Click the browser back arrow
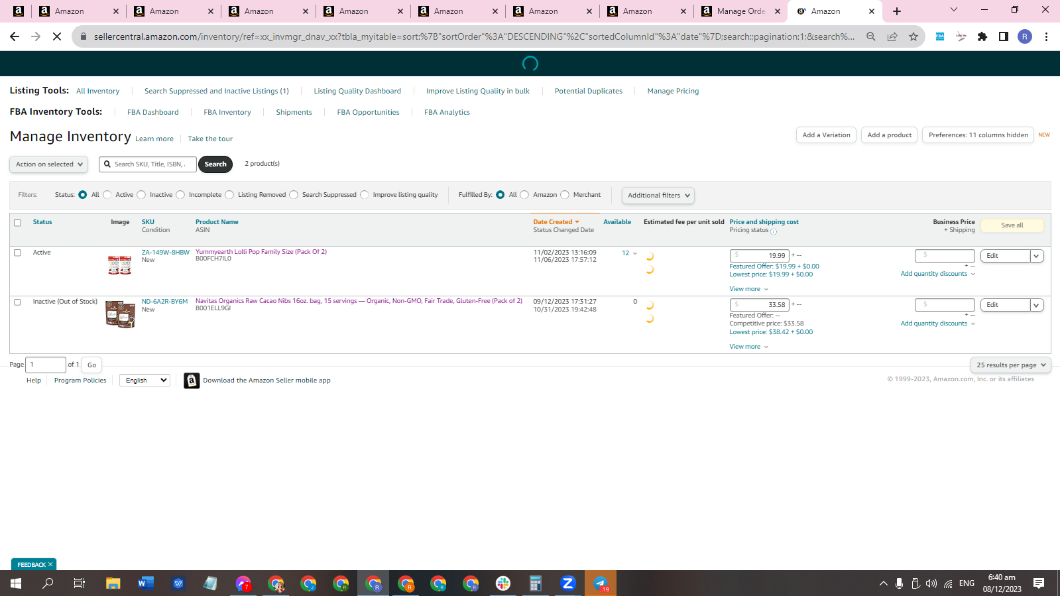The width and height of the screenshot is (1060, 596). 15,36
